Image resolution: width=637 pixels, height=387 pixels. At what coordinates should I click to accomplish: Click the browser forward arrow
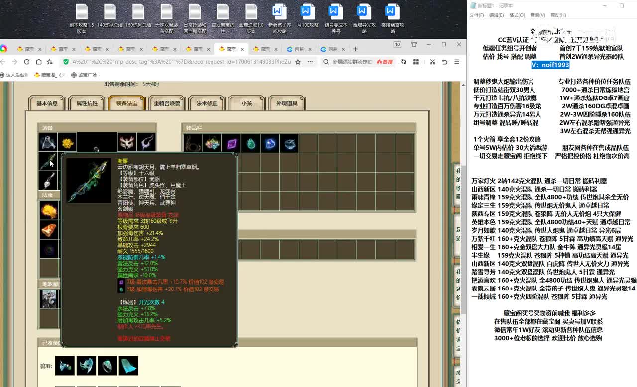pyautogui.click(x=14, y=62)
